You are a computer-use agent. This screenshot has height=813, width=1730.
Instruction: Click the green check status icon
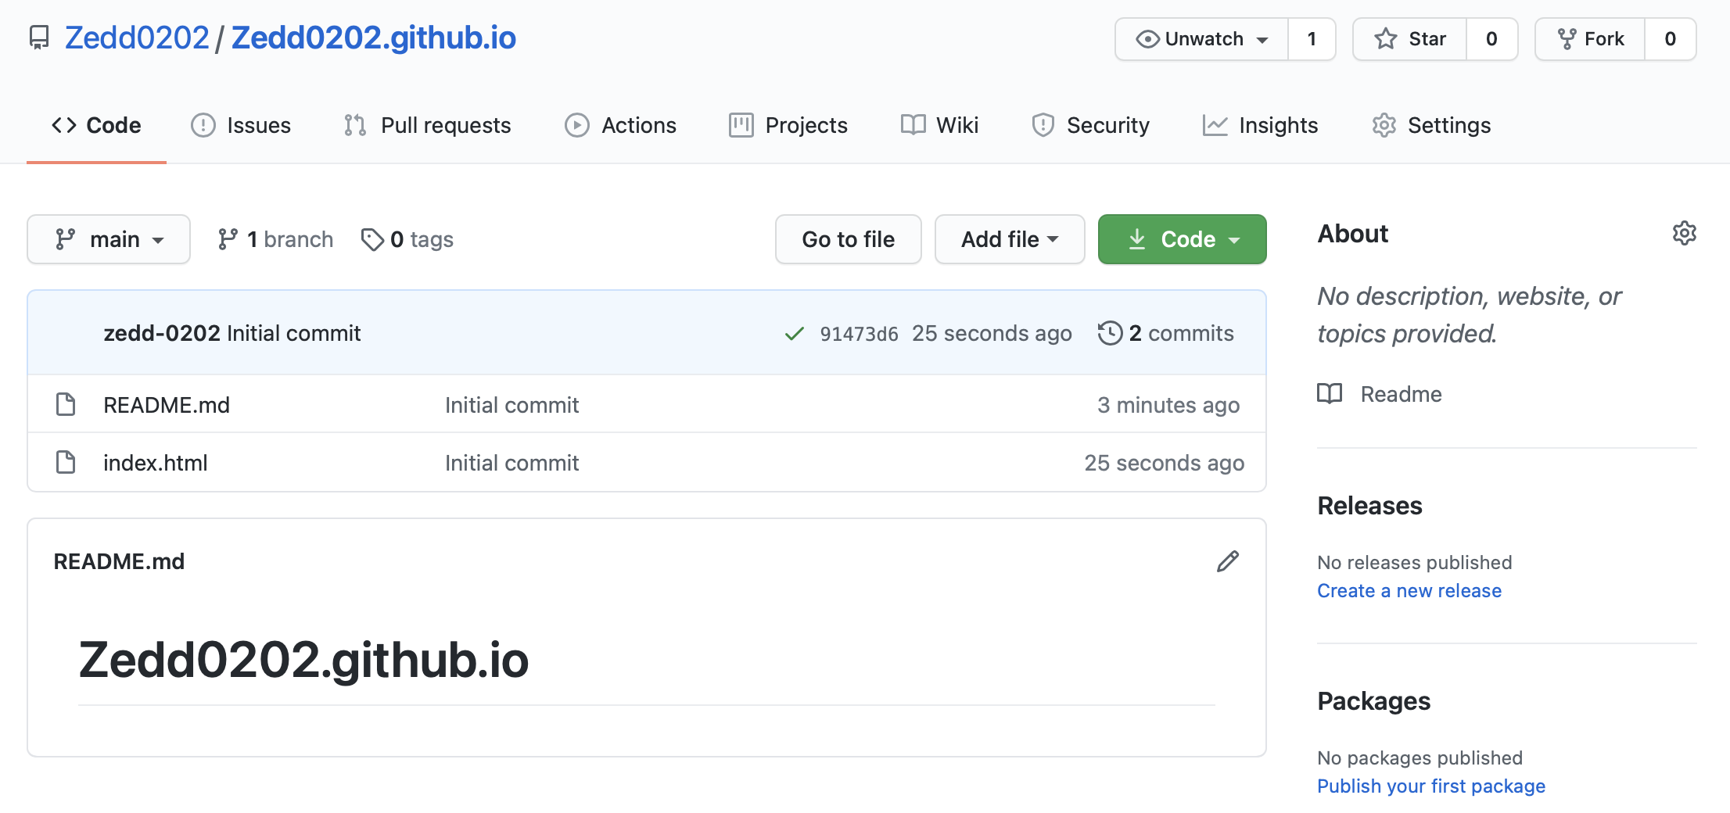pyautogui.click(x=795, y=334)
